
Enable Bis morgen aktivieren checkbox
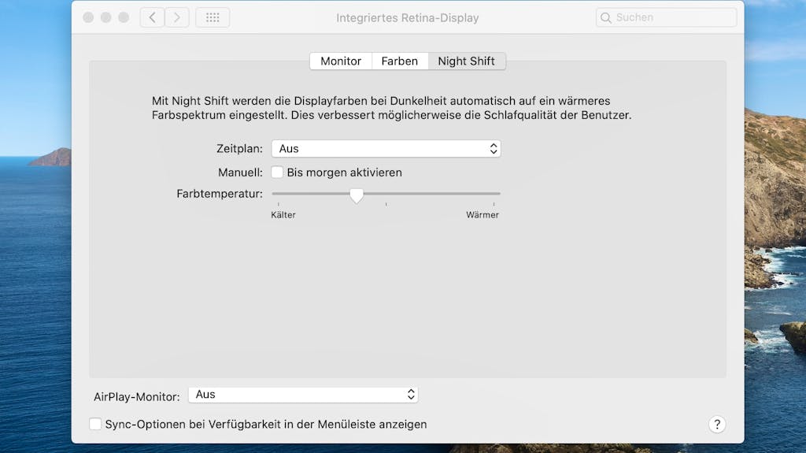277,173
